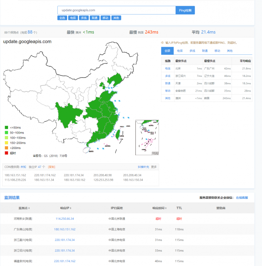The image size is (262, 266).
Task: Toggle the 多线 filter under the search box
Action: (x=84, y=18)
